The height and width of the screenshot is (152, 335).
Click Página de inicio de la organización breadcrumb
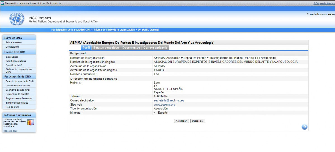point(115,30)
